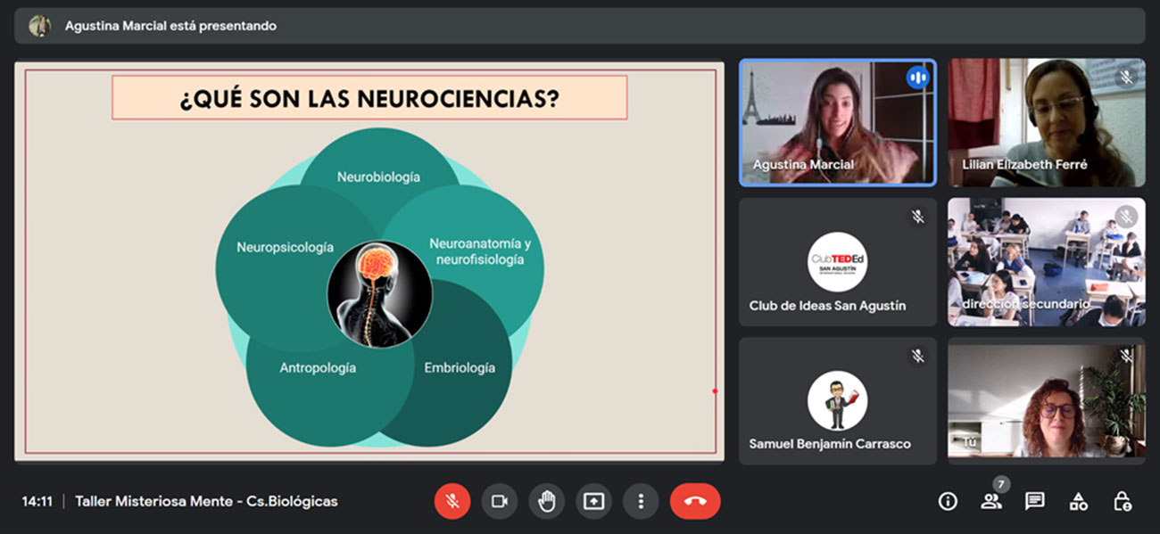Image resolution: width=1160 pixels, height=534 pixels.
Task: Click the audio activity indicator on Agustina's tile
Action: (x=919, y=78)
